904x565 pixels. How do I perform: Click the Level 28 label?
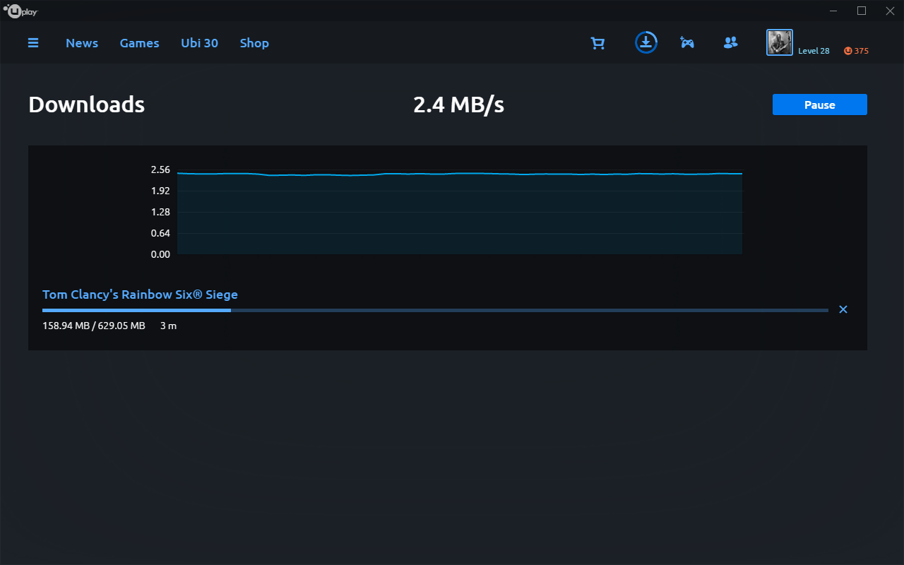click(x=814, y=51)
